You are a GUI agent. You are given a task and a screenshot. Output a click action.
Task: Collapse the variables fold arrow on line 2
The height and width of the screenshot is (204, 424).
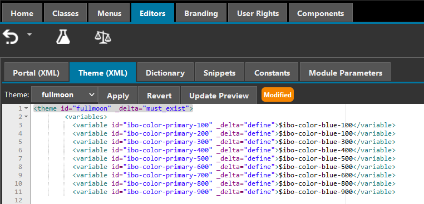(x=26, y=117)
